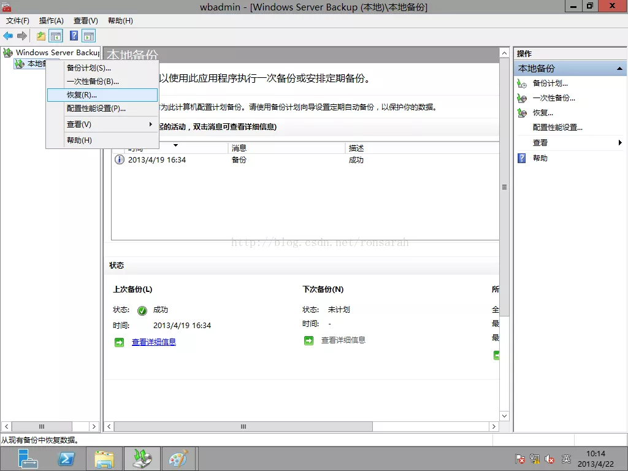Choose 一次性备份(B)... from the context menu

(x=93, y=81)
